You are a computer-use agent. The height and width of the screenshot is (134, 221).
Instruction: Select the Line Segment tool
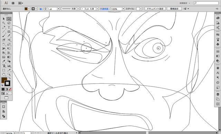(x=4, y=32)
